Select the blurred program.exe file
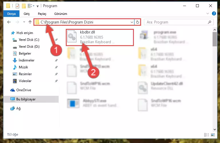This screenshot has width=220, height=143. pyautogui.click(x=164, y=37)
